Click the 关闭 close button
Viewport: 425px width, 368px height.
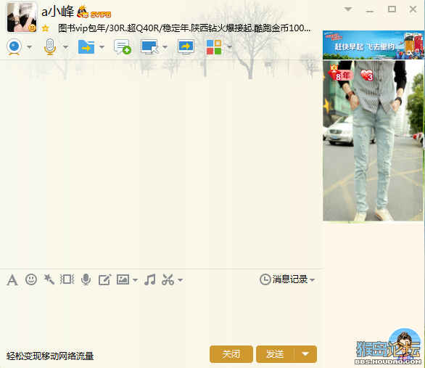(x=231, y=354)
